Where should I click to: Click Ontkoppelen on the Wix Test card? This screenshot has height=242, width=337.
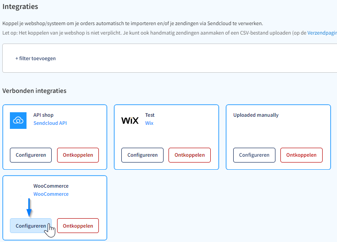[x=190, y=155]
